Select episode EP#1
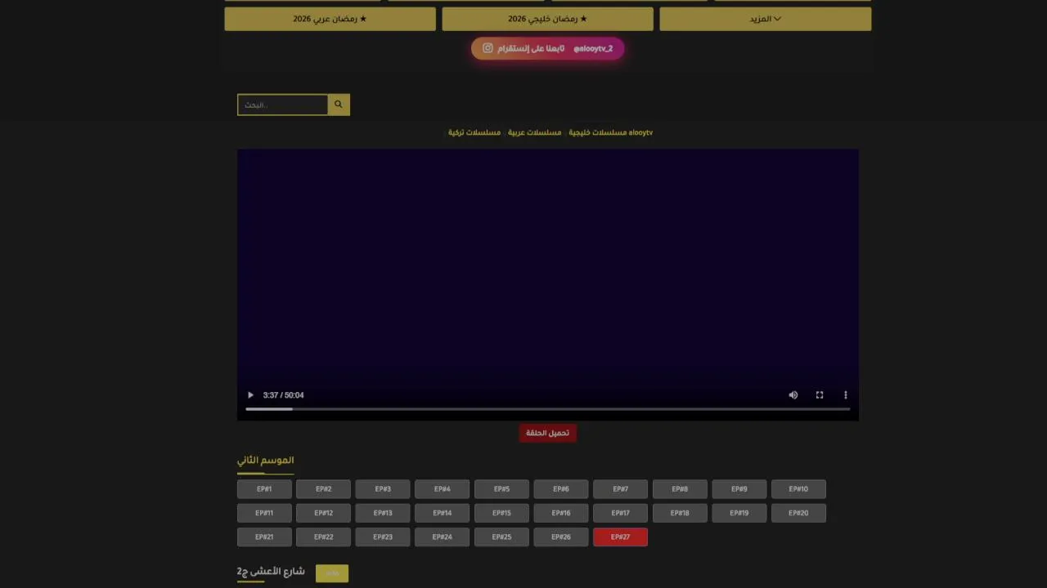The image size is (1047, 588). coord(264,489)
